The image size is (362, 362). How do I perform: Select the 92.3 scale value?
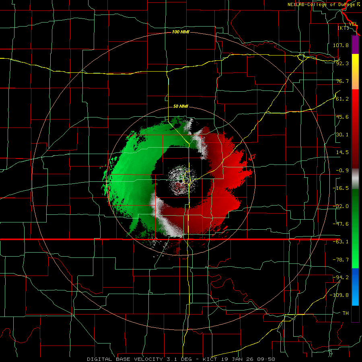[342, 63]
